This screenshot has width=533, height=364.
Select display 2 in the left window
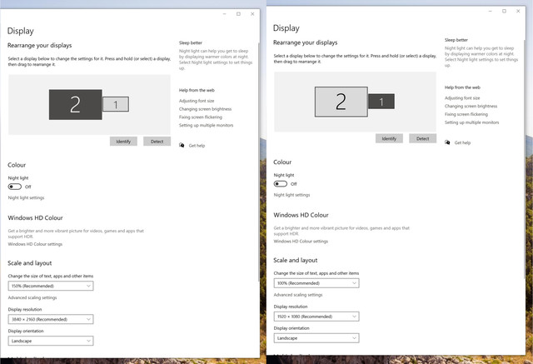click(x=76, y=104)
